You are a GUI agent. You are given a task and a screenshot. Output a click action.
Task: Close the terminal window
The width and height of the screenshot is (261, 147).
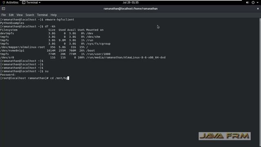click(x=258, y=9)
